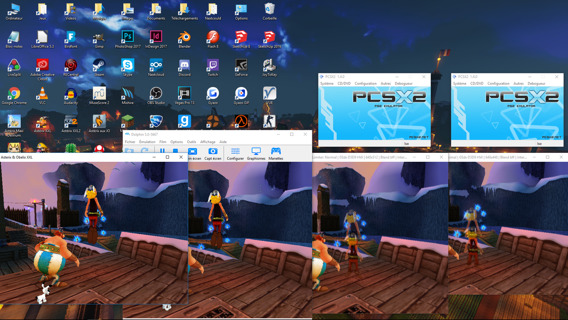Select VLC desktop shortcut

(x=43, y=96)
